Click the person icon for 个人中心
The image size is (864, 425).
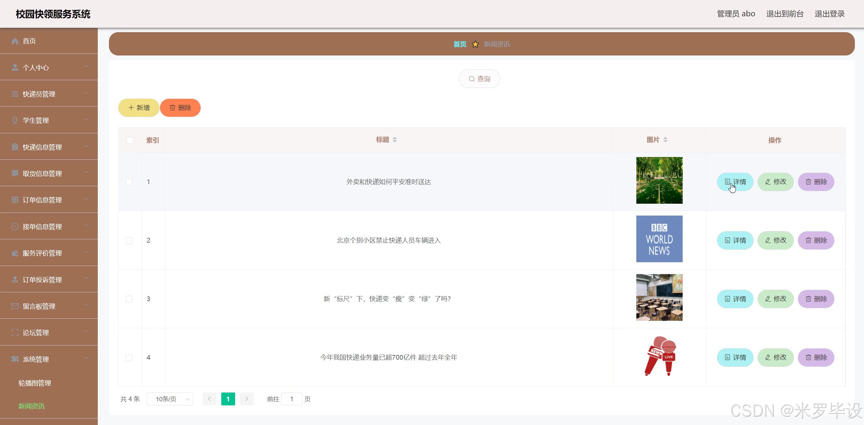point(15,67)
